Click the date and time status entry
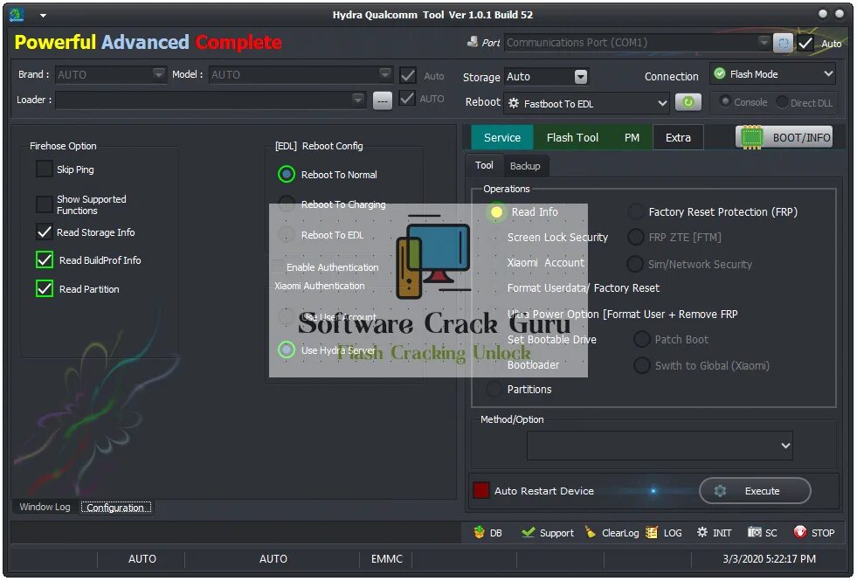Image resolution: width=857 pixels, height=581 pixels. [769, 558]
